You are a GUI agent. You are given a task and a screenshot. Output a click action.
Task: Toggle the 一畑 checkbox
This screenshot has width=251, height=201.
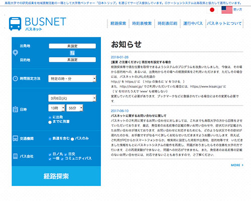click(x=50, y=159)
